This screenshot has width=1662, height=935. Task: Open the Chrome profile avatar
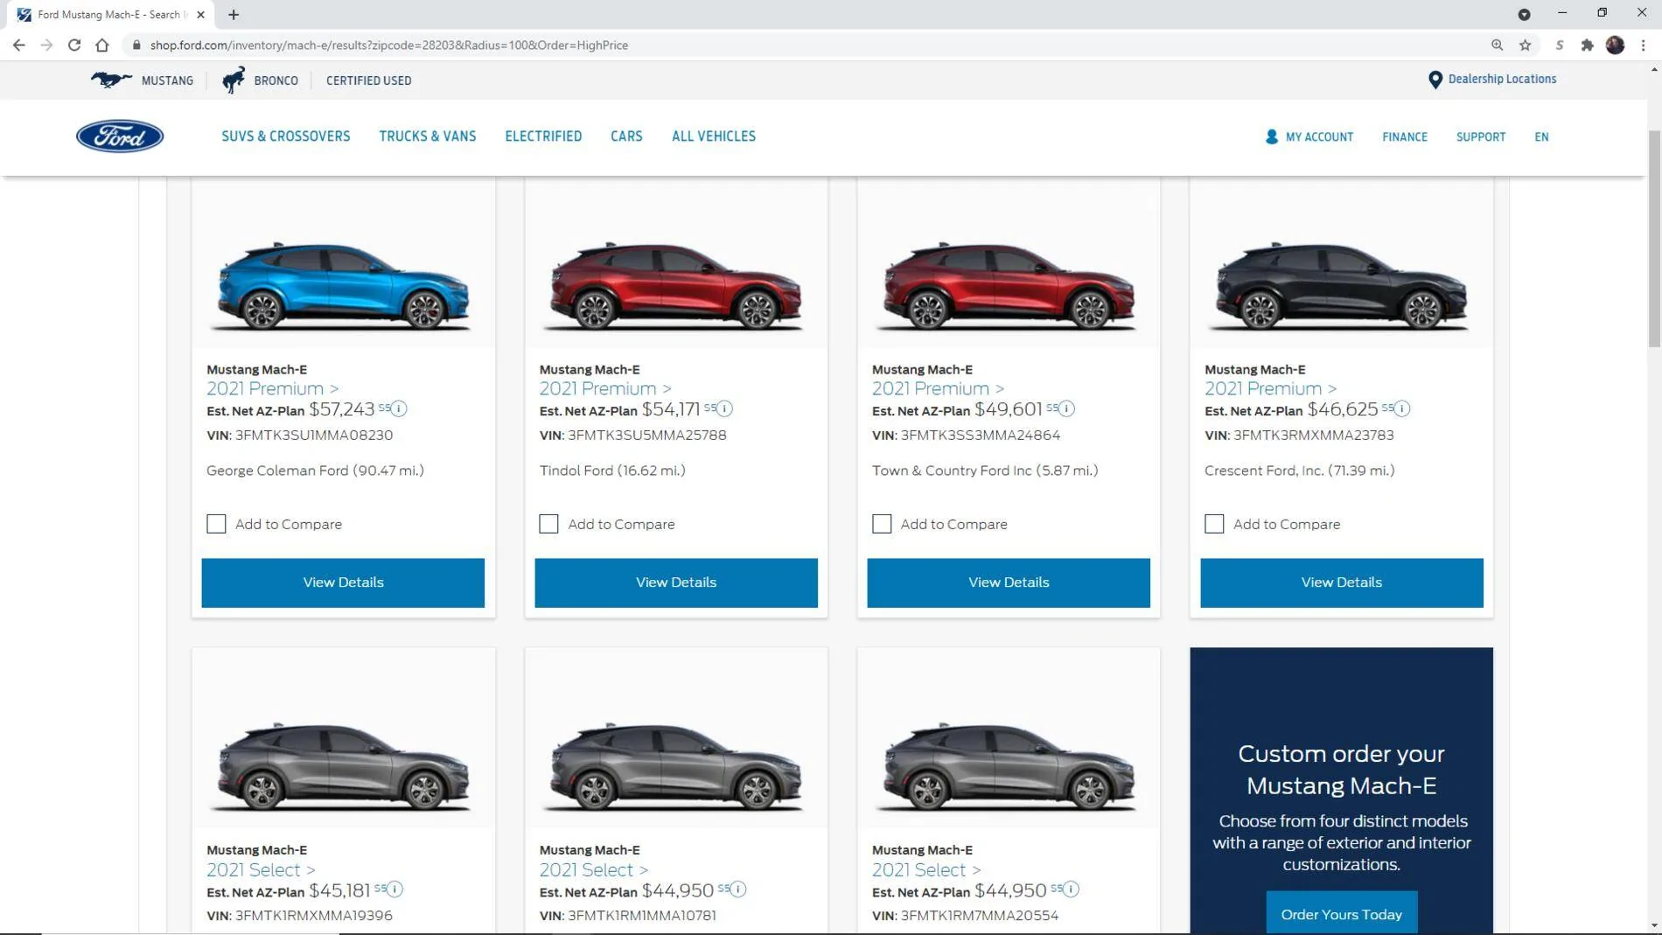coord(1615,45)
